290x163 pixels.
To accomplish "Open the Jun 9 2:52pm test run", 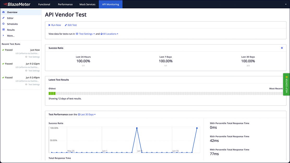I will click(21, 67).
